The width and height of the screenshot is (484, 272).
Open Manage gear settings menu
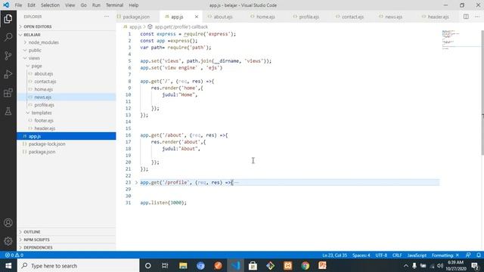(x=8, y=241)
